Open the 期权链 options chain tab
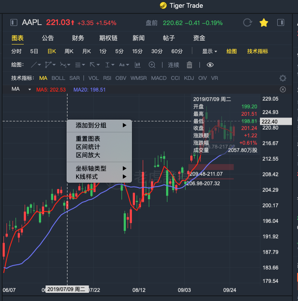 pyautogui.click(x=109, y=38)
